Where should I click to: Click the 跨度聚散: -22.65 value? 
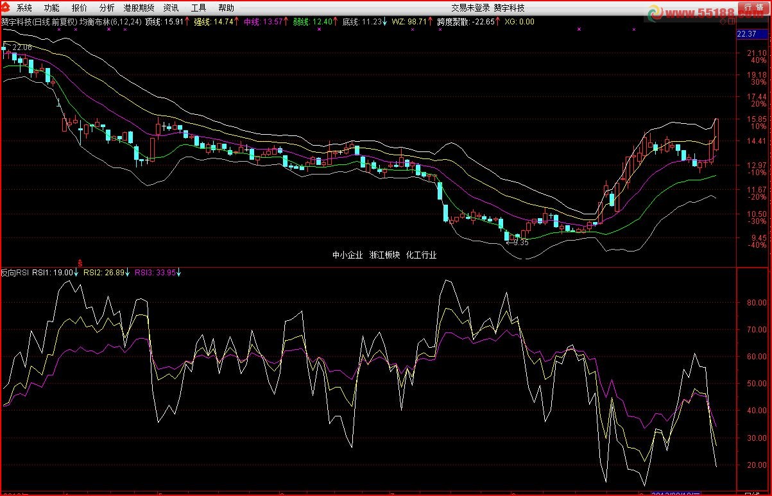coord(466,21)
